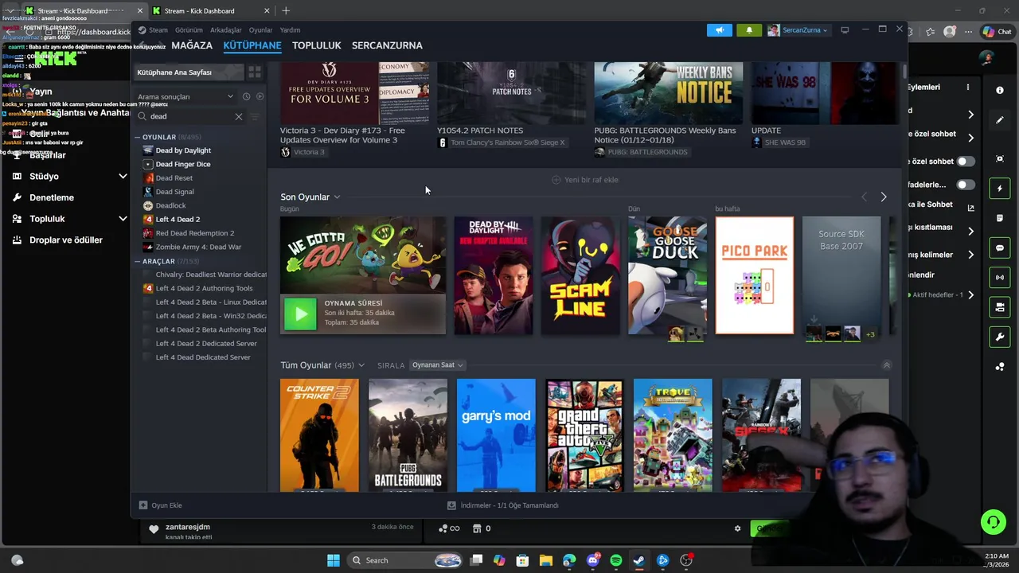This screenshot has height=573, width=1019.
Task: Expand the Son Oyunlar shelf dropdown
Action: coord(337,197)
